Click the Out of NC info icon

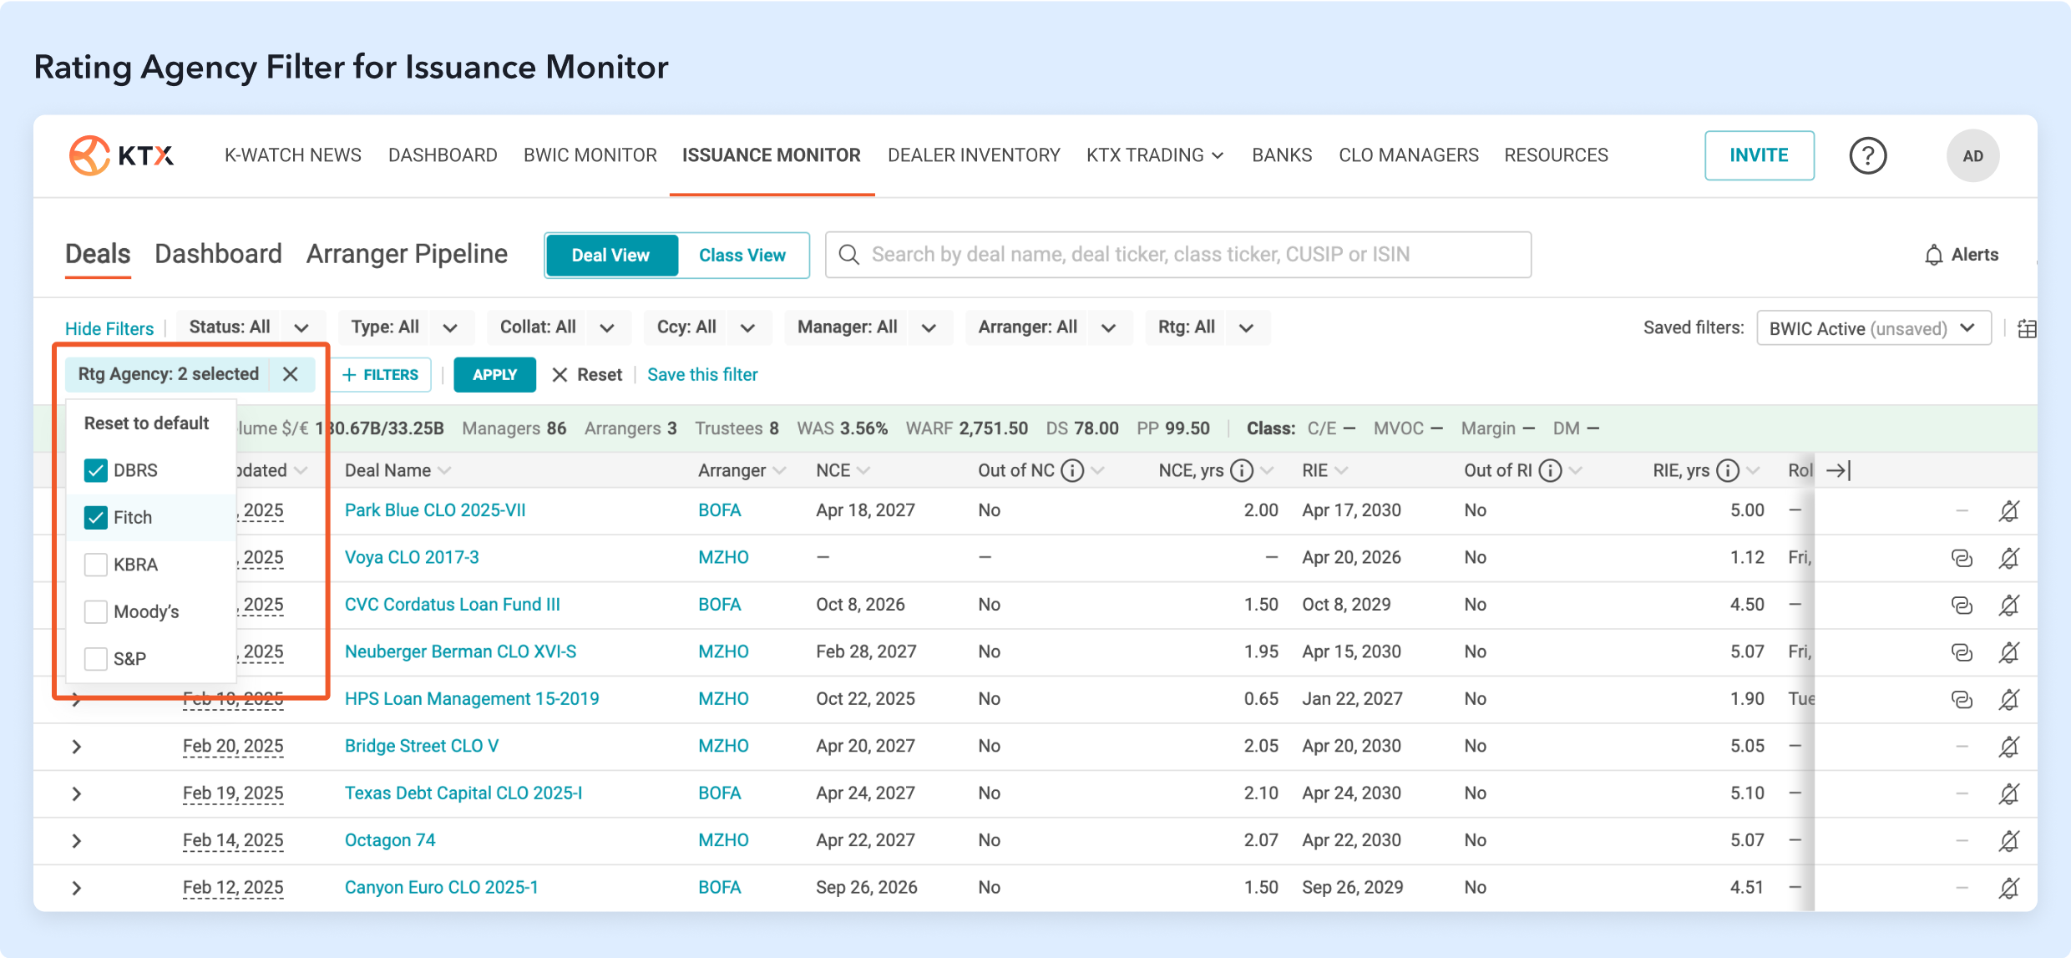tap(1072, 470)
